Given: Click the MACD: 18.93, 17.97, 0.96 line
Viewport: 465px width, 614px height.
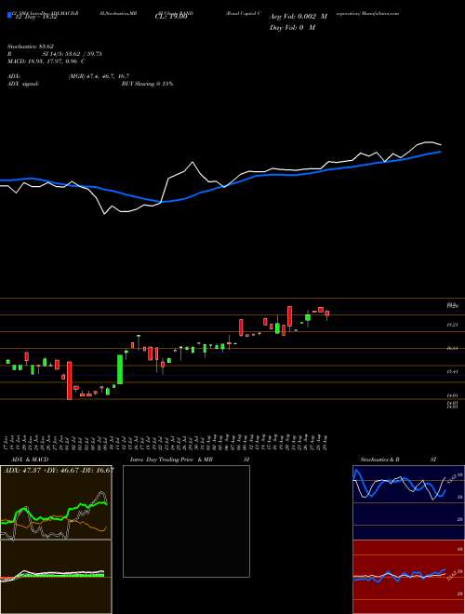Looking at the screenshot, I should coord(47,61).
